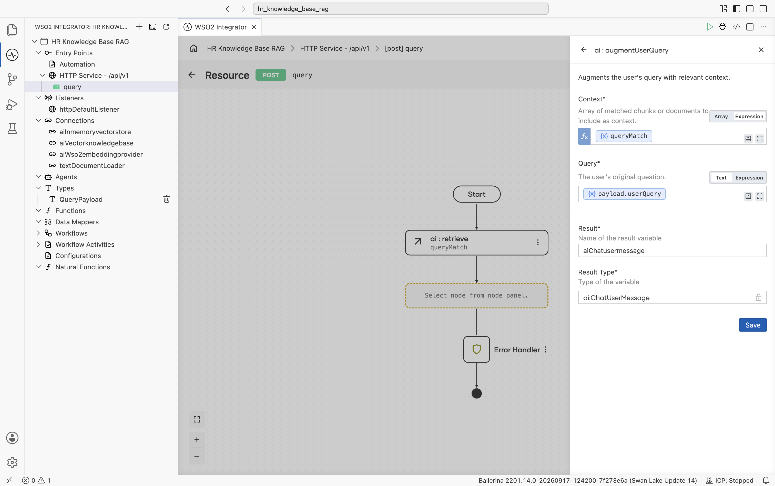Expand the Workflow Activities tree section

[x=38, y=244]
